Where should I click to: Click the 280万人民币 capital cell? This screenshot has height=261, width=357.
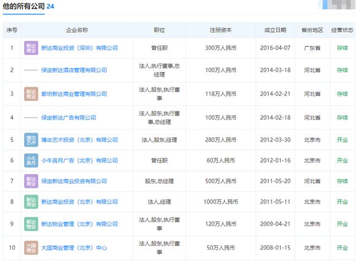click(221, 140)
